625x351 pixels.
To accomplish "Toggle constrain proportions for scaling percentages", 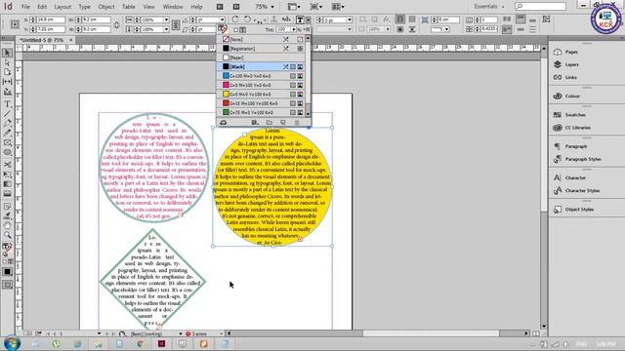I will (x=176, y=24).
